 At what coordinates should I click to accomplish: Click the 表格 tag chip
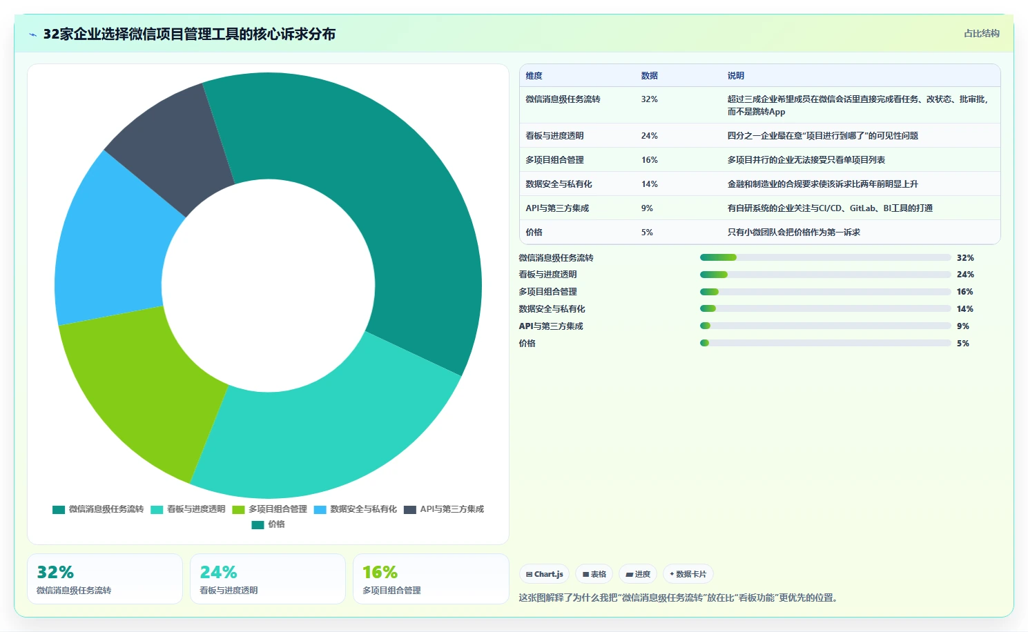[594, 574]
